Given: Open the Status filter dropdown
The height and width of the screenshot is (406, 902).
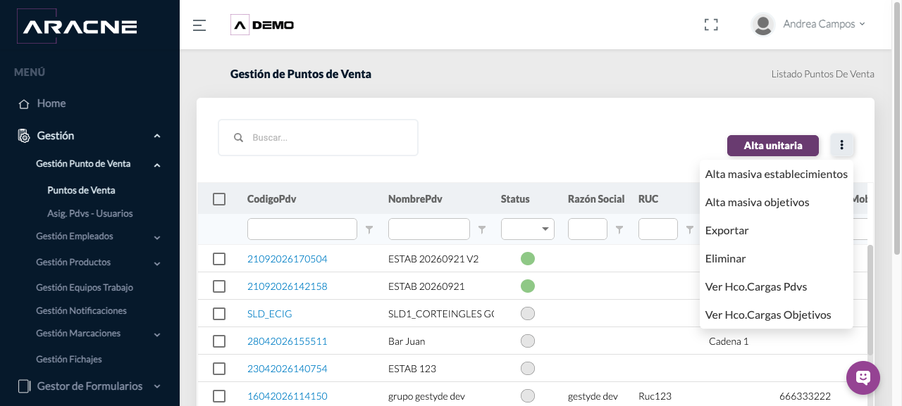Looking at the screenshot, I should point(528,229).
